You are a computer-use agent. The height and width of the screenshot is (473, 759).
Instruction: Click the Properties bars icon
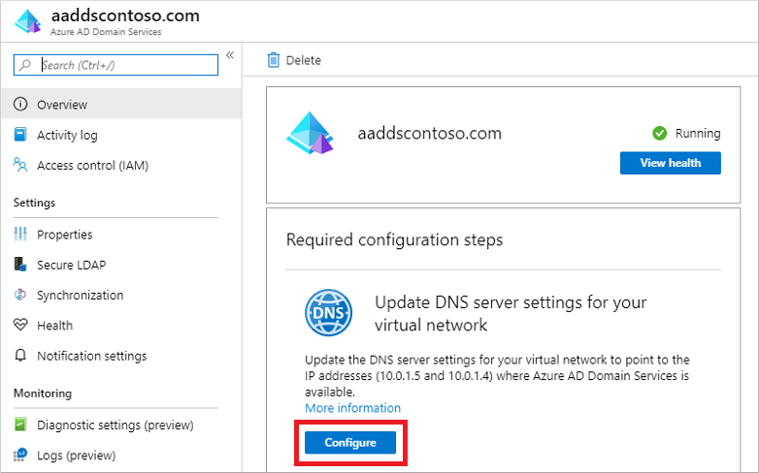pos(20,235)
